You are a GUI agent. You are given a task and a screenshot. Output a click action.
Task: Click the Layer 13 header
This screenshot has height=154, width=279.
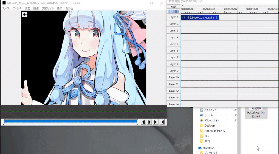[x=174, y=97]
